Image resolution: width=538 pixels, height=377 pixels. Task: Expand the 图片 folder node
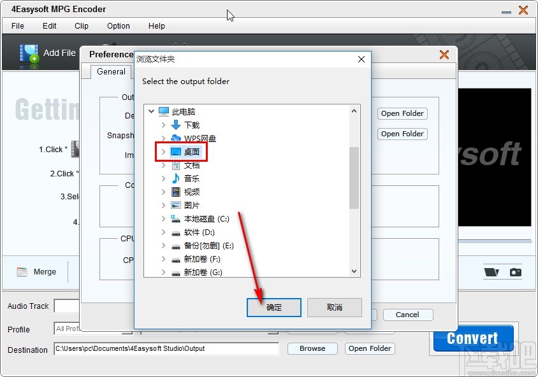[x=164, y=205]
